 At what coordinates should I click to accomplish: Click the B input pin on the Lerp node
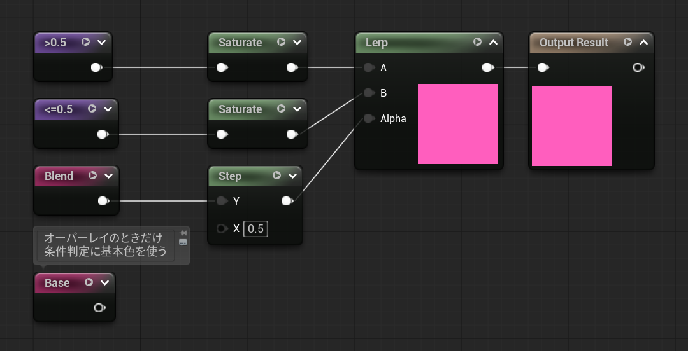point(369,93)
